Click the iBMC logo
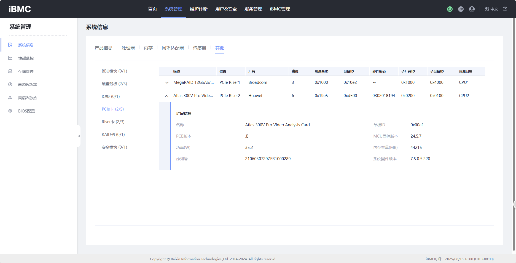 coord(20,9)
